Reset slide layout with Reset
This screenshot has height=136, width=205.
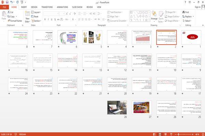tap(35, 16)
